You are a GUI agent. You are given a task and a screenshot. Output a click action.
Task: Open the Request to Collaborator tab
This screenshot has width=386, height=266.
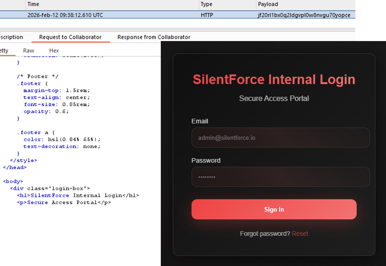coord(70,37)
